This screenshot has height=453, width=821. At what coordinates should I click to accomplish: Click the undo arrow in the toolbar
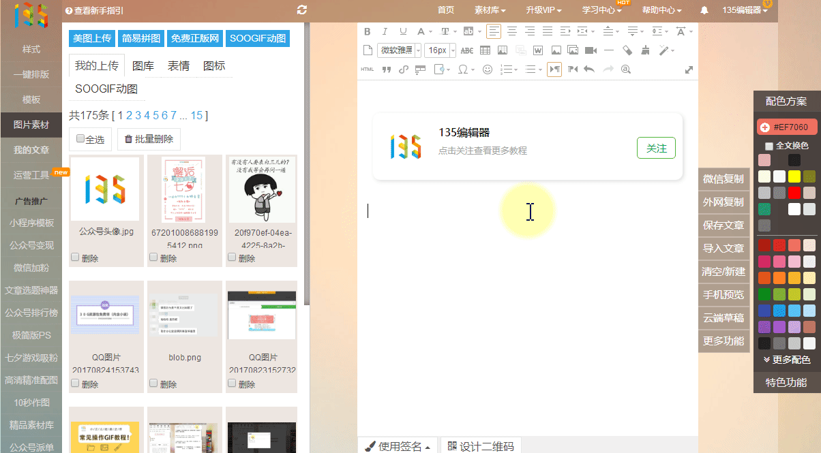click(589, 69)
